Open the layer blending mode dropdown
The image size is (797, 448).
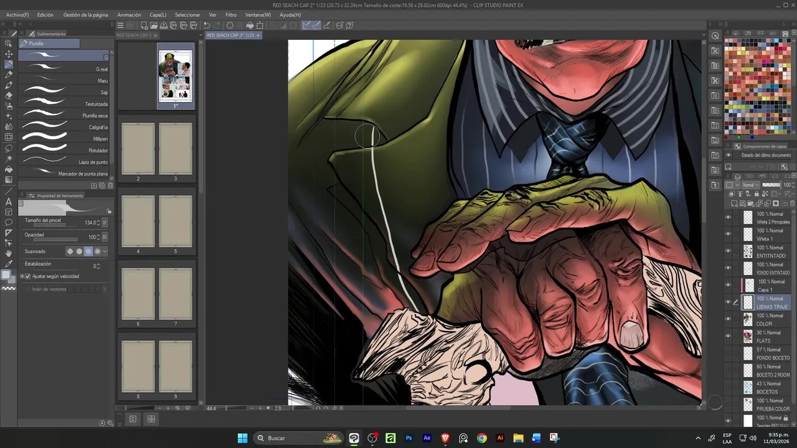(x=751, y=185)
